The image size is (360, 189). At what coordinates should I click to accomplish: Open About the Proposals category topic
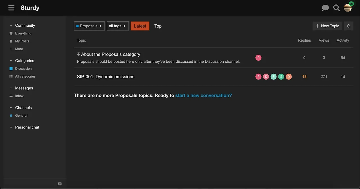click(x=111, y=54)
